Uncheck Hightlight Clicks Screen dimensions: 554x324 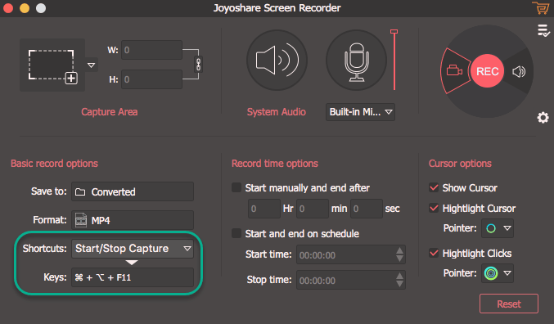tap(434, 253)
